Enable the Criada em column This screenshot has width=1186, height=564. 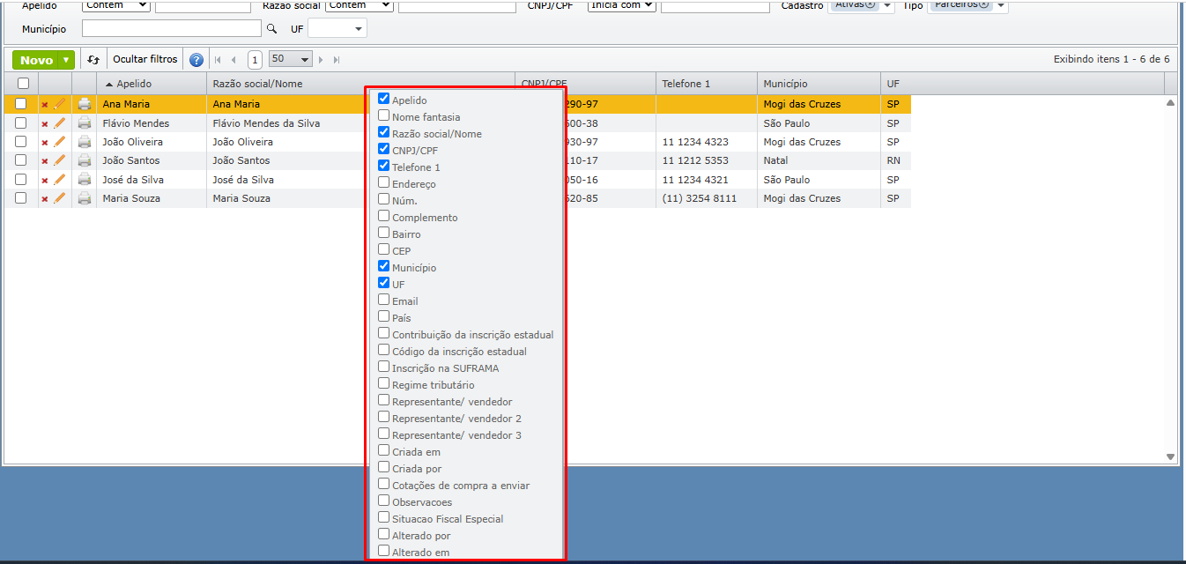click(383, 450)
